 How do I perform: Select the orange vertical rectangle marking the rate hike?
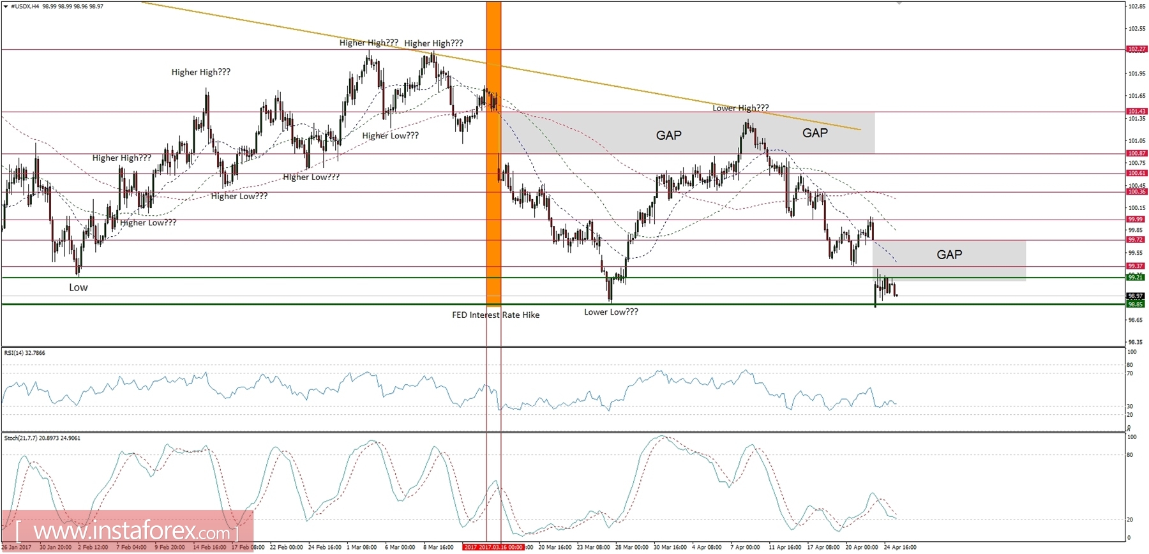coord(494,153)
